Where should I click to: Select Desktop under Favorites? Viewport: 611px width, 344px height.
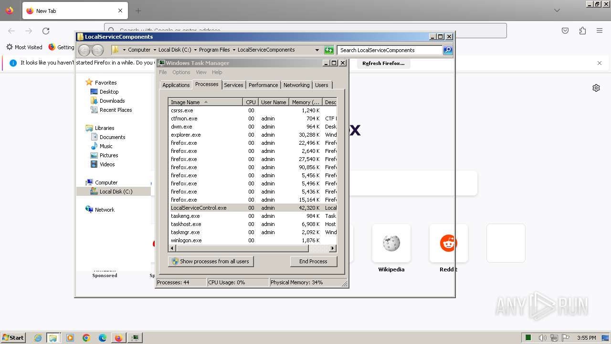point(109,92)
